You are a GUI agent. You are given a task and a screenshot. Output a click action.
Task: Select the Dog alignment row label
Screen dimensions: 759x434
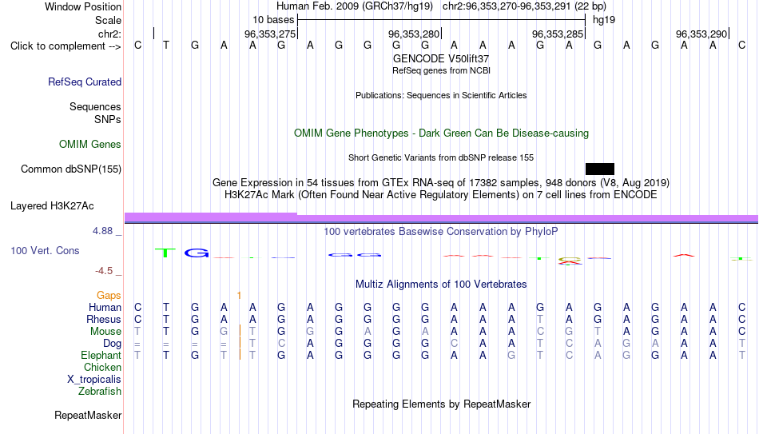[113, 344]
